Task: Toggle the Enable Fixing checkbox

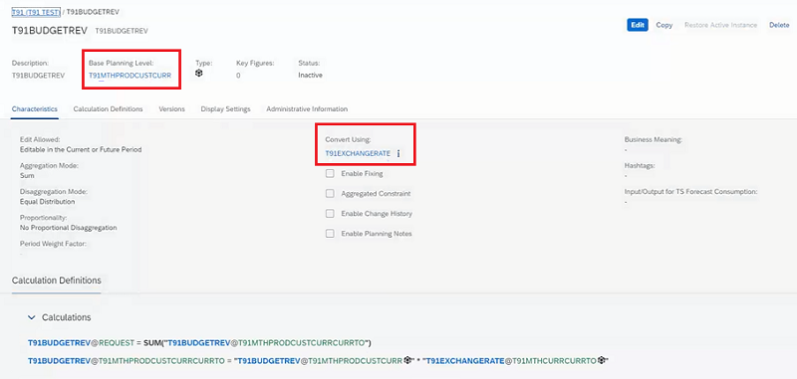Action: pos(330,173)
